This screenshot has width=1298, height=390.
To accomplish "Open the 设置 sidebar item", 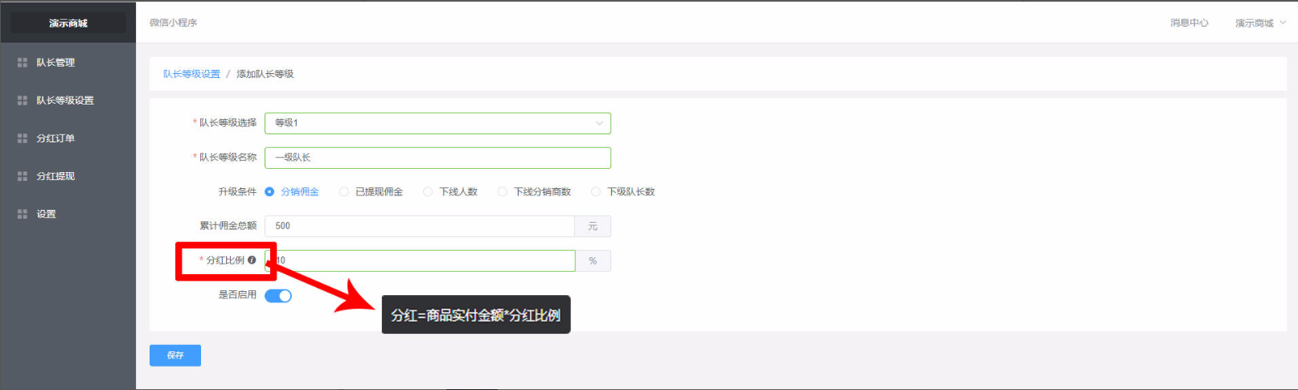I will point(68,214).
